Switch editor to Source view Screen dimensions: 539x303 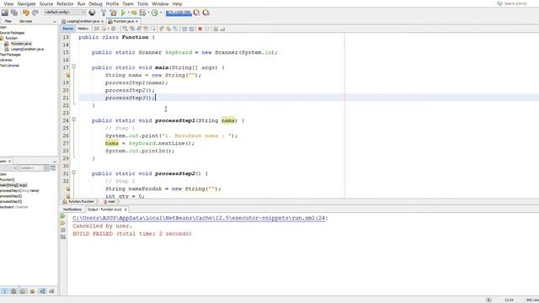[67, 29]
